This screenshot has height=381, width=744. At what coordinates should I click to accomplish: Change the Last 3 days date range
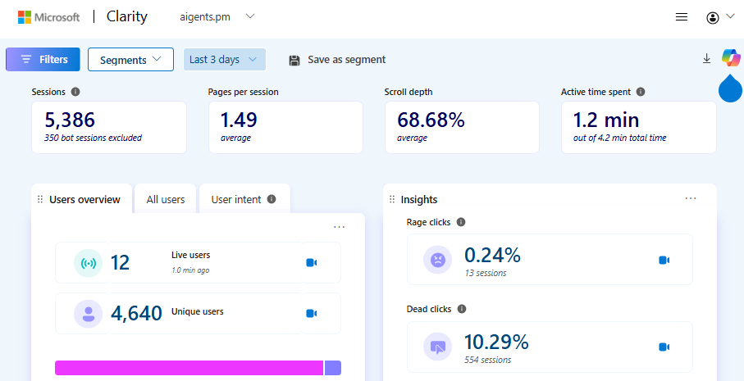click(x=225, y=59)
